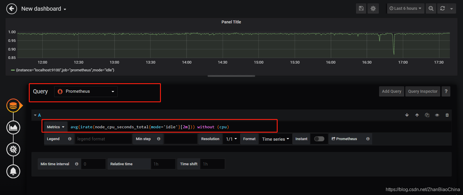Save dashboard with the floppy disk icon
Screen dimensions: 463x195
tap(361, 8)
